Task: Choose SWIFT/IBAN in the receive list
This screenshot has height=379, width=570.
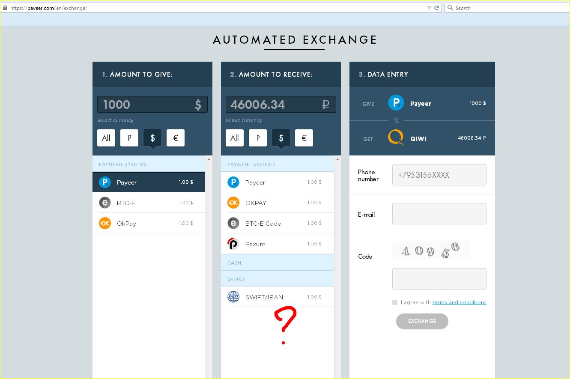Action: pyautogui.click(x=277, y=297)
